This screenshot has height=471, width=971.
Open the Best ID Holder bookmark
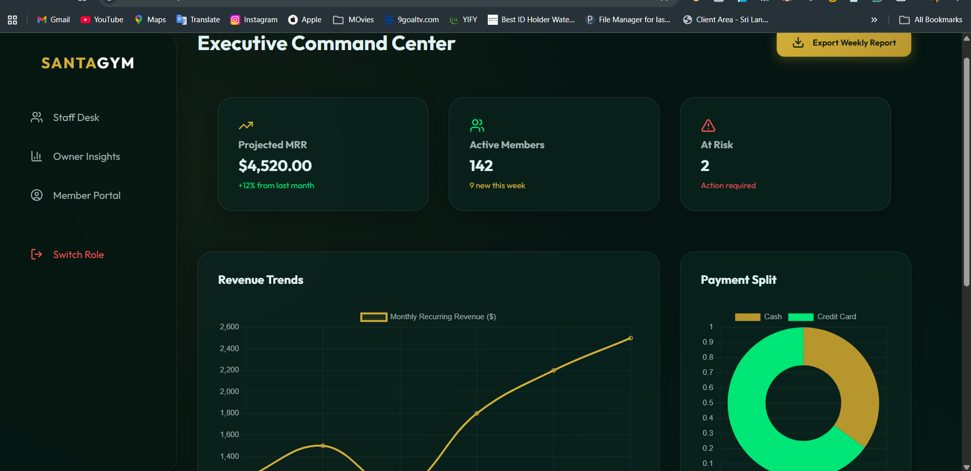tap(531, 20)
